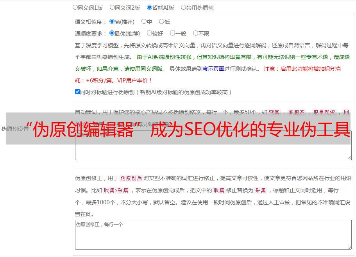Click the 伪原创后 highlighted tag
356x257 pixels.
[131, 178]
